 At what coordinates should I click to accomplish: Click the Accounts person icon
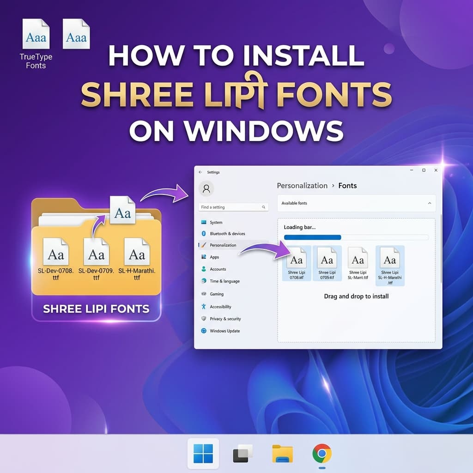point(204,269)
